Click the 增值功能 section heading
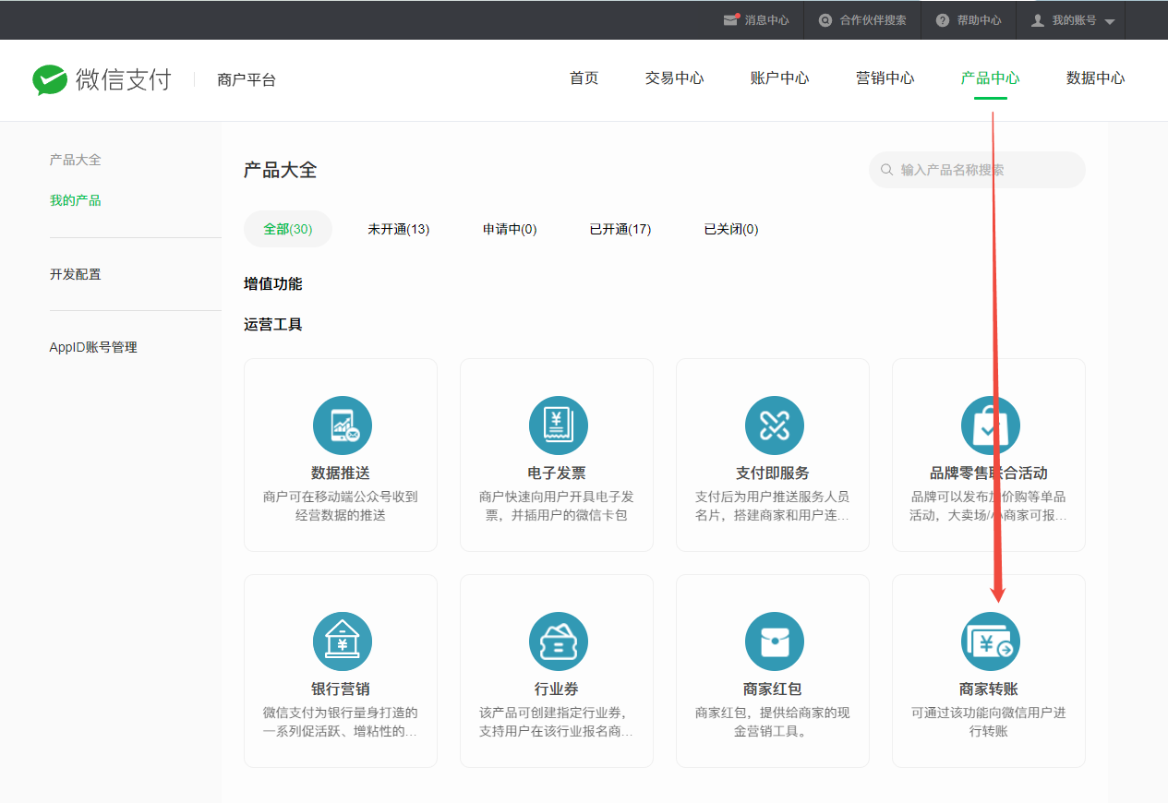Viewport: 1168px width, 803px height. (273, 284)
